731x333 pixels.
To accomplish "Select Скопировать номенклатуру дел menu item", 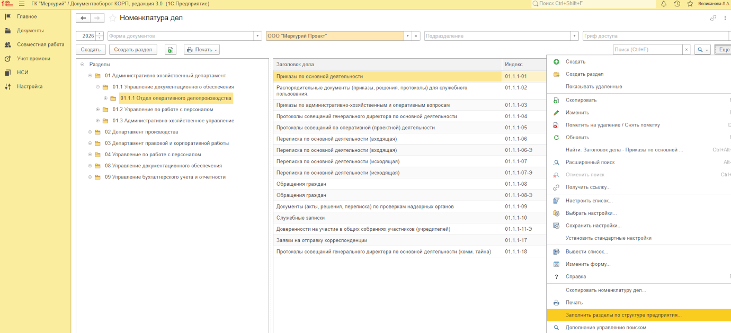I will [x=605, y=290].
